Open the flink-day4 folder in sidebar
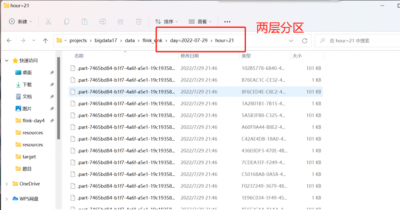 tap(33, 121)
